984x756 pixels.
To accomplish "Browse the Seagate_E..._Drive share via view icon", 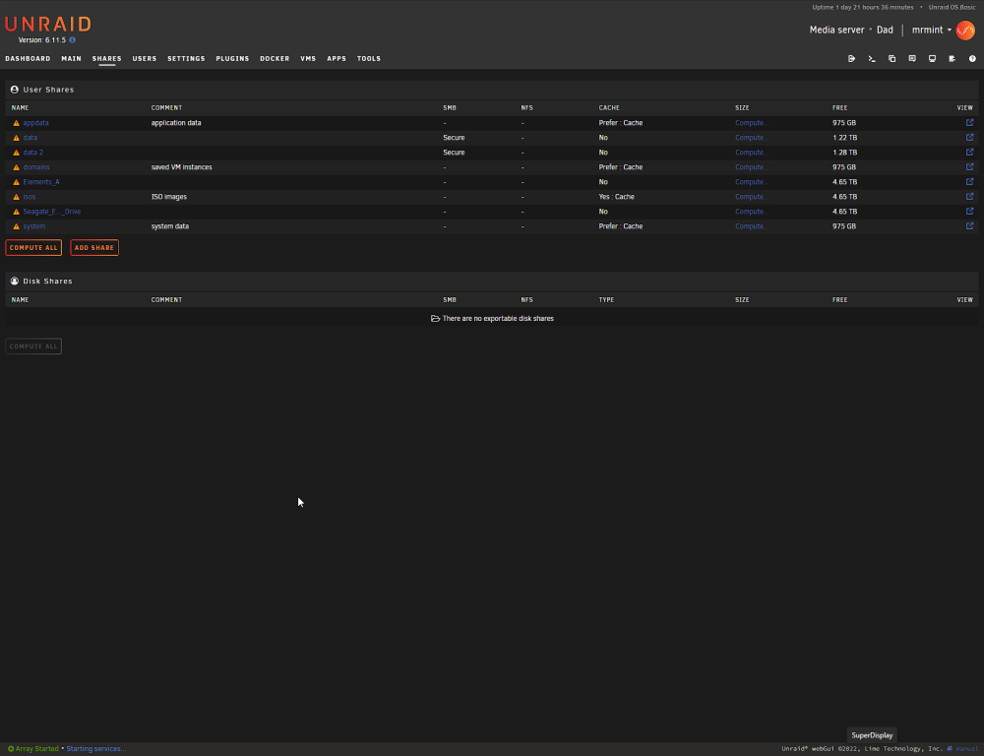I will [969, 211].
